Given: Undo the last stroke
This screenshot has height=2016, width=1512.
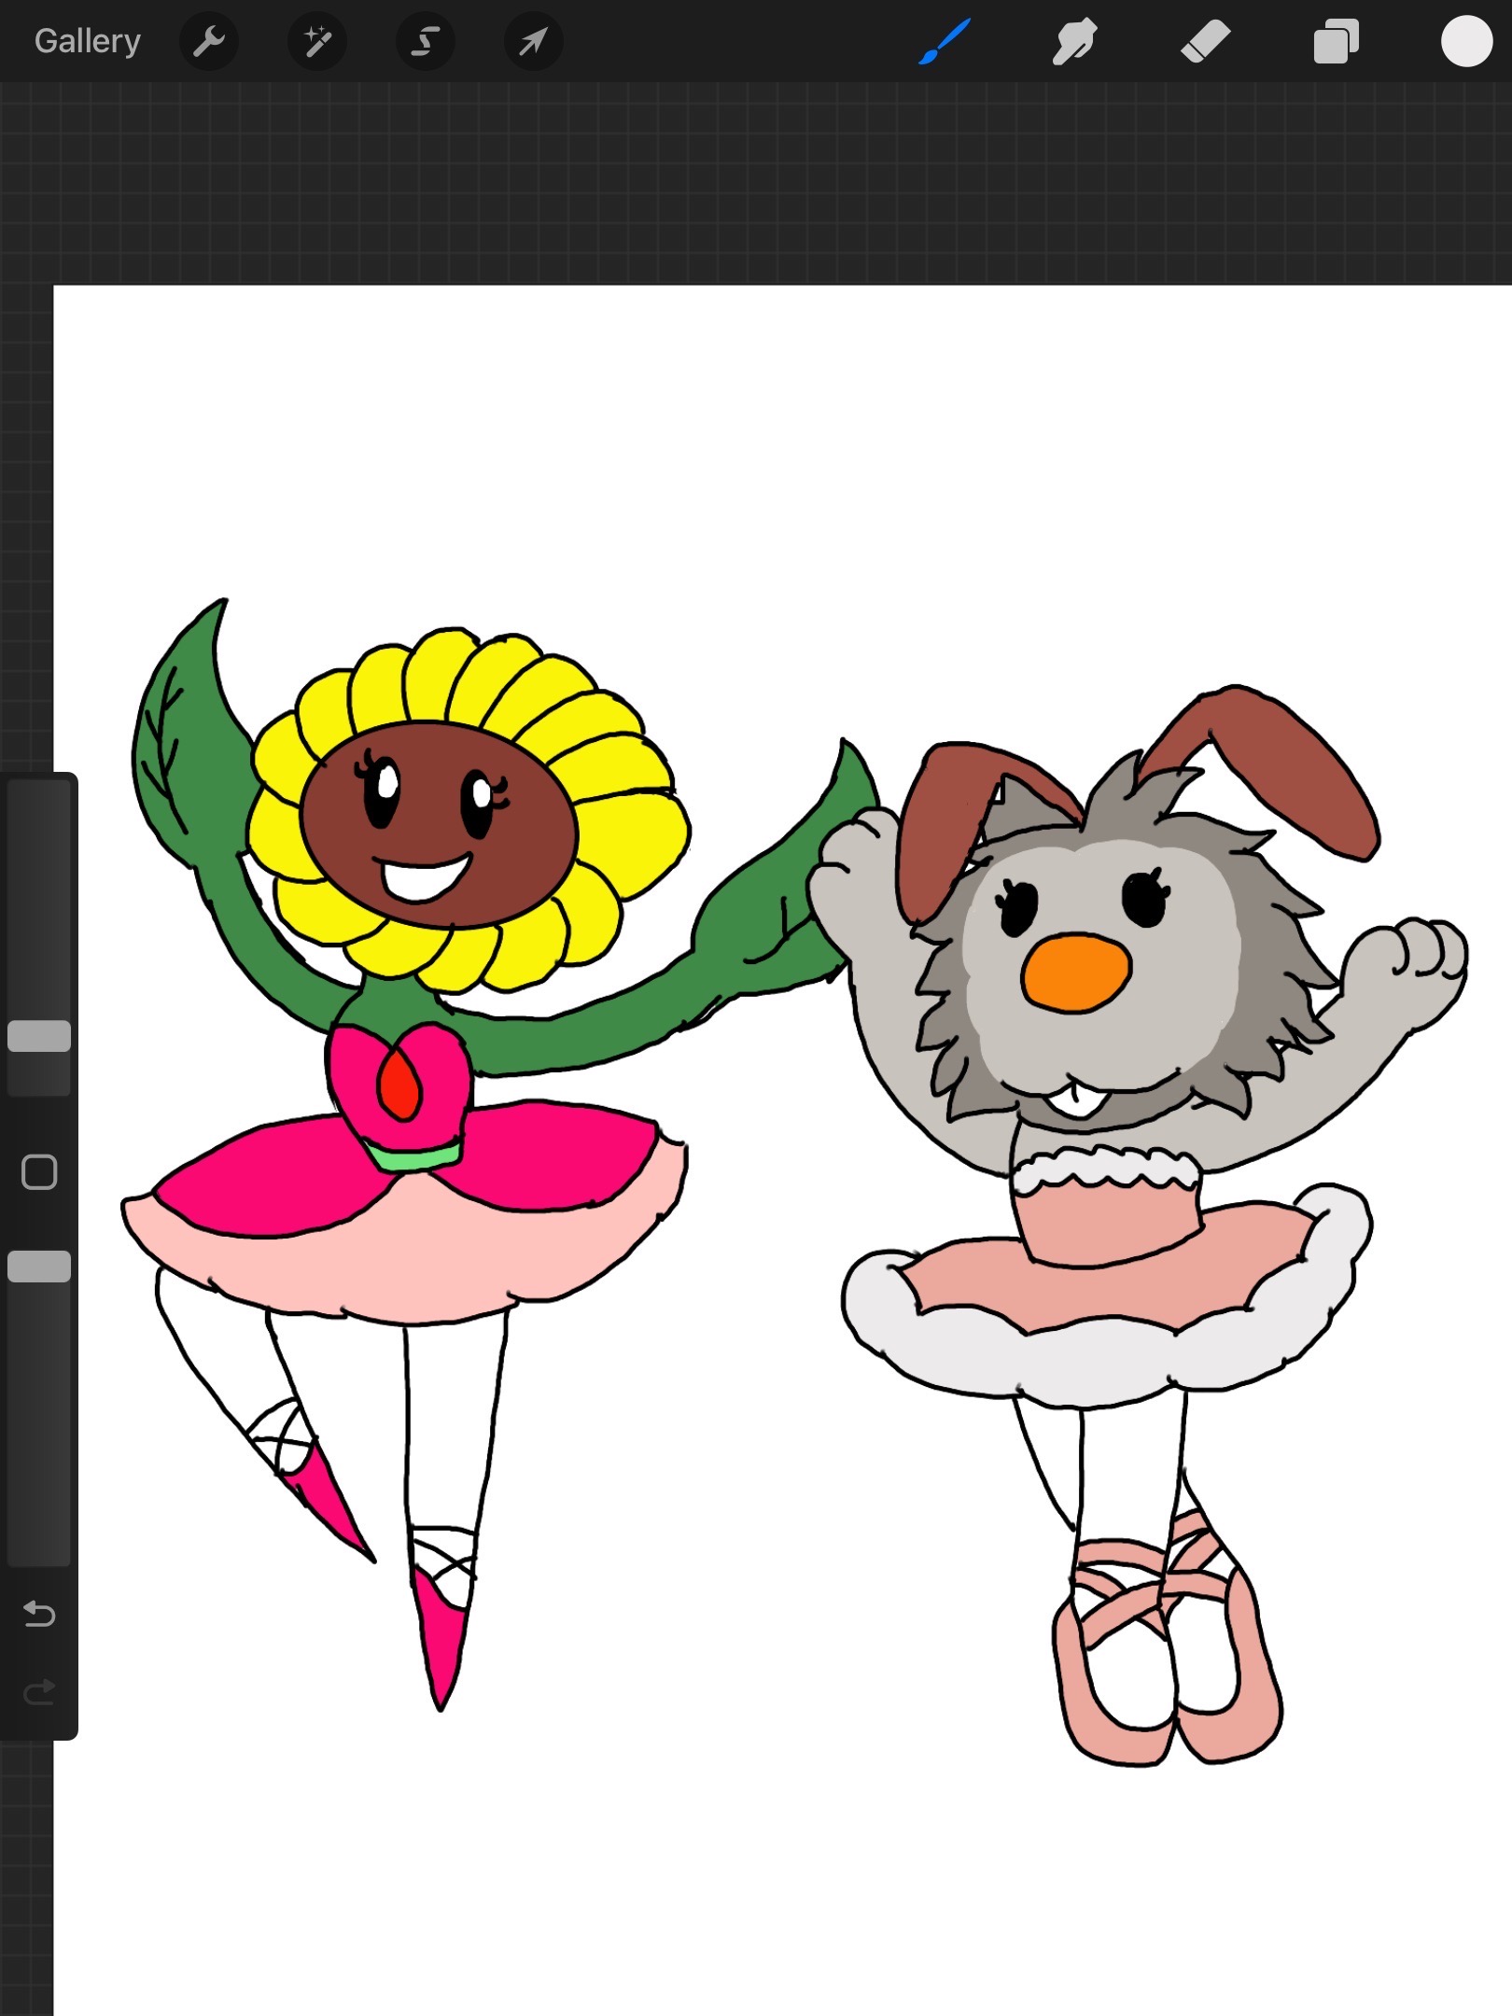Looking at the screenshot, I should click(39, 1613).
